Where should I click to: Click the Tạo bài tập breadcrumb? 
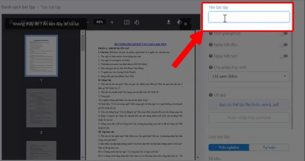point(51,7)
